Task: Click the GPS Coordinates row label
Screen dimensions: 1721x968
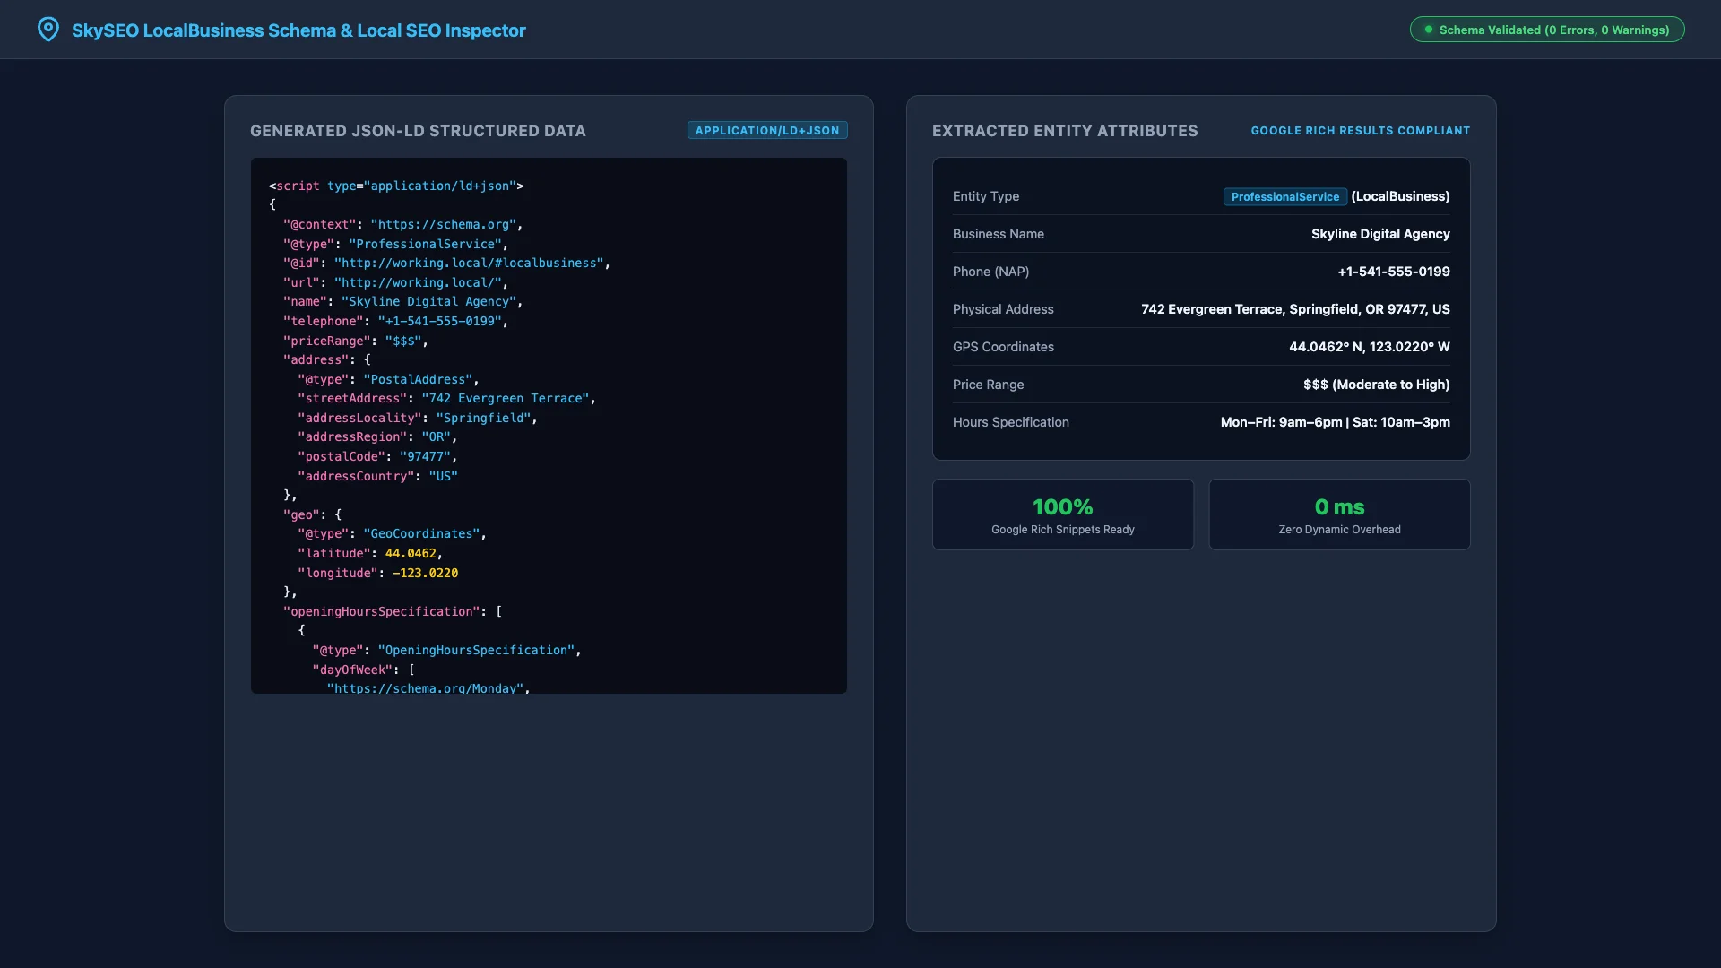Action: [1003, 347]
